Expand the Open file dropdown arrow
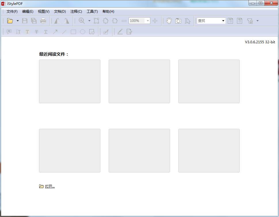The height and width of the screenshot is (217, 279). (x=18, y=21)
